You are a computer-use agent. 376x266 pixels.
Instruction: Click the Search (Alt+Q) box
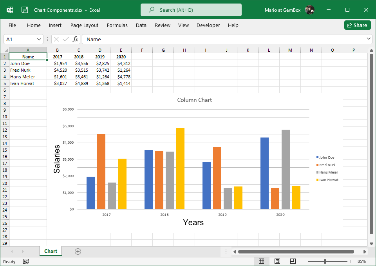[191, 10]
